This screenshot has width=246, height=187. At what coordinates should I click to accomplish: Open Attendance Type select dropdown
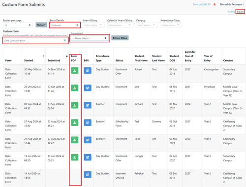pos(171,25)
